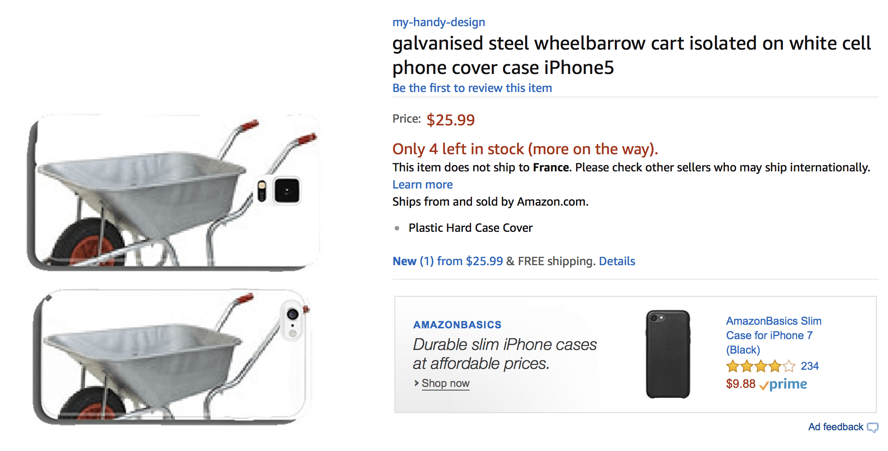Click the 234 reviews count
Viewport: 888px width, 451px height.
(810, 366)
